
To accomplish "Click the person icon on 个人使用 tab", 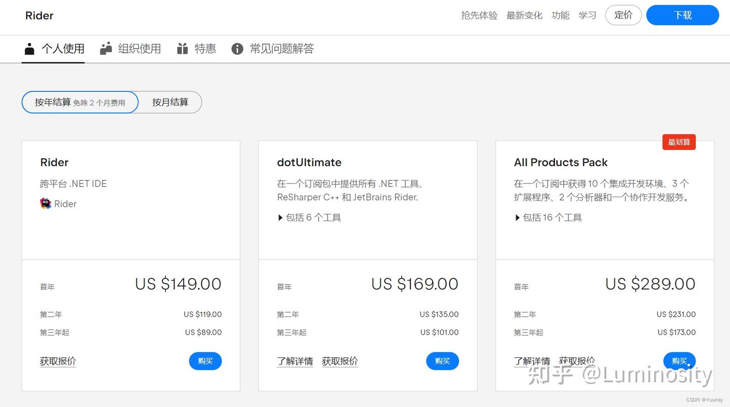I will pyautogui.click(x=30, y=49).
